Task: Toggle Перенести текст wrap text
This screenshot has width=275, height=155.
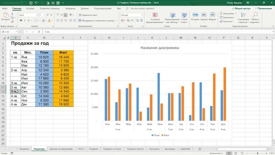Action: [x=88, y=15]
